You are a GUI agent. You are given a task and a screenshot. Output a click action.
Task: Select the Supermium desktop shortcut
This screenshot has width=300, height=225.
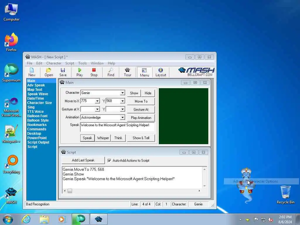point(11,73)
